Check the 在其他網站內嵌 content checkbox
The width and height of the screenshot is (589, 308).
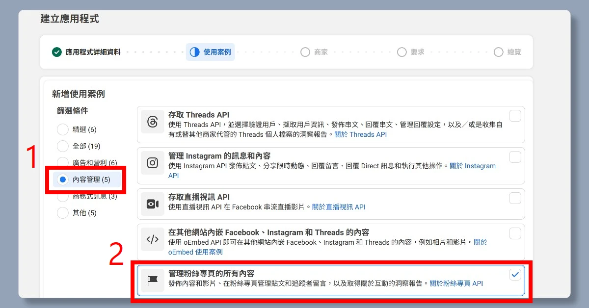coord(515,233)
